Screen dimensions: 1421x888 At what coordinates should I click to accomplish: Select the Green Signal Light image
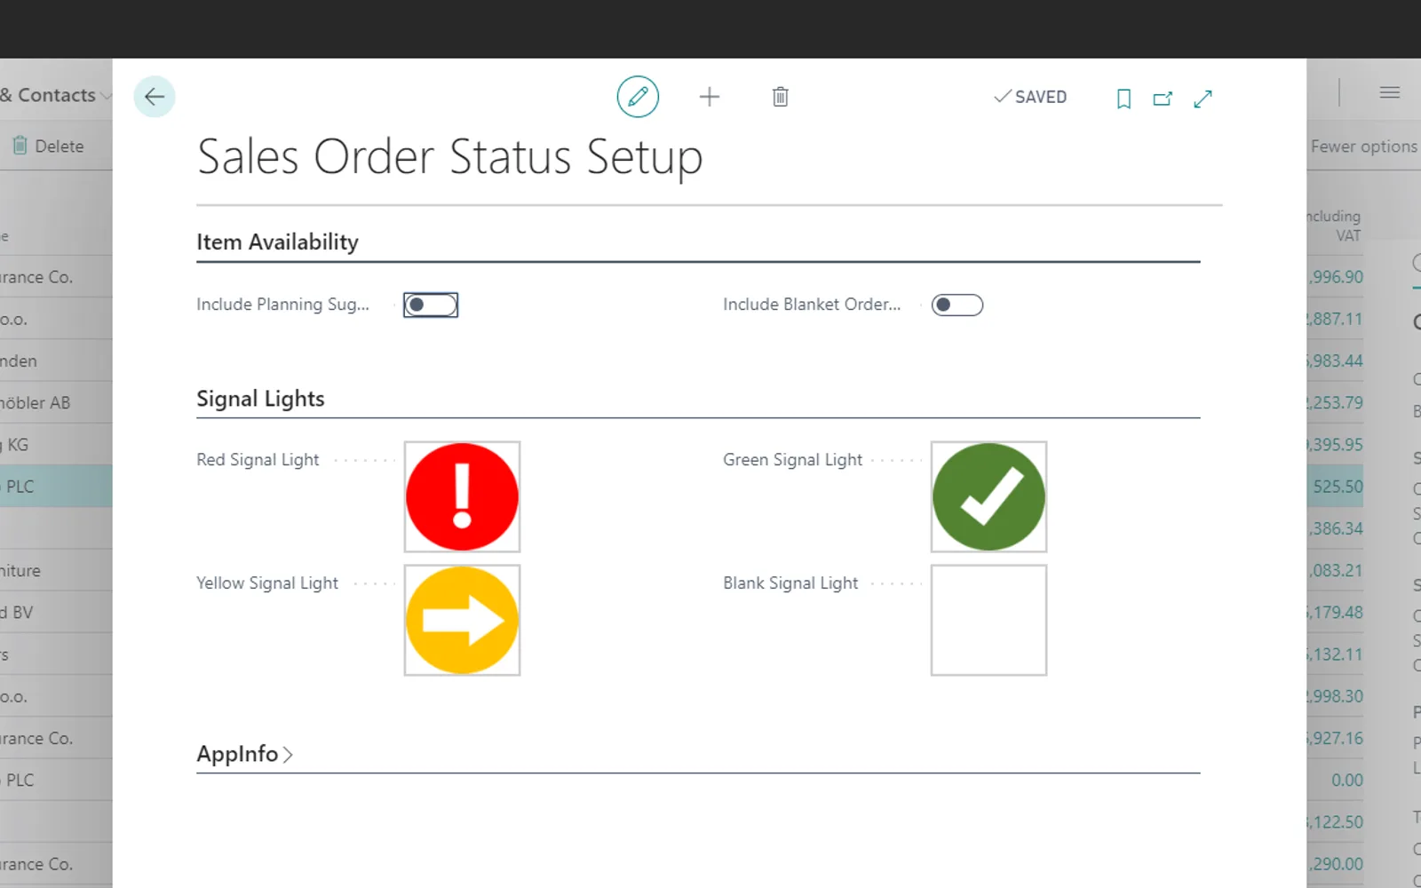(988, 496)
